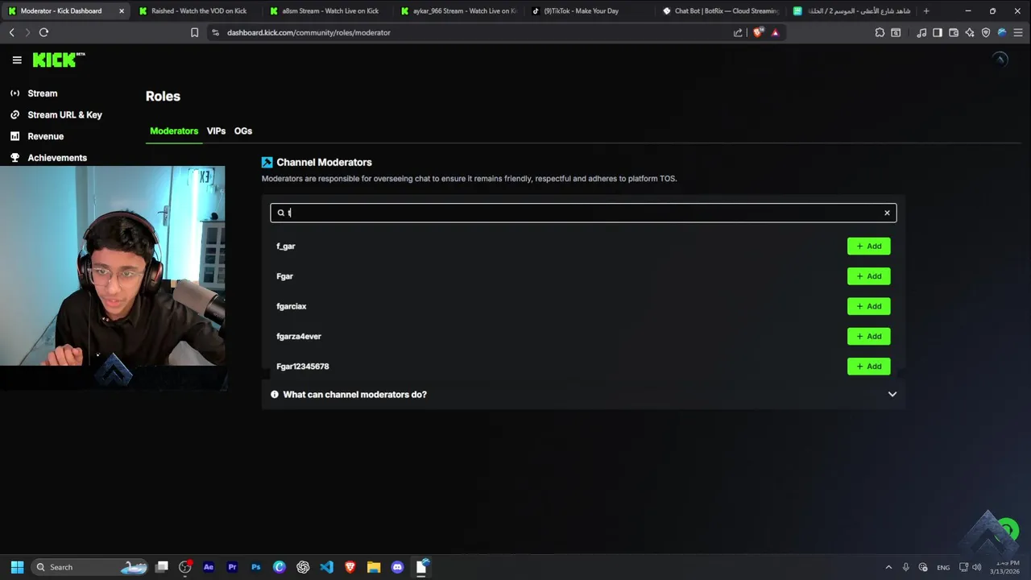Image resolution: width=1031 pixels, height=580 pixels.
Task: Add fgarza4ever as moderator
Action: click(868, 336)
